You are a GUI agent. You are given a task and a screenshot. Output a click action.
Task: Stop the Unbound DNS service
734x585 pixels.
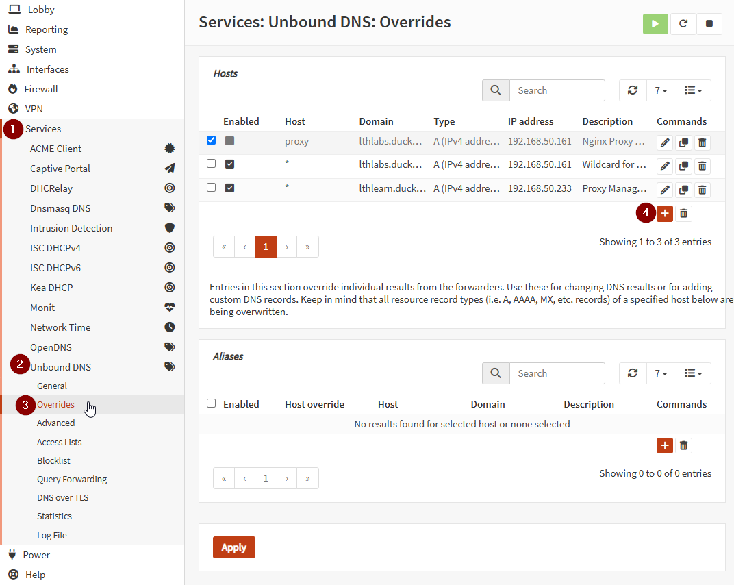pyautogui.click(x=709, y=23)
